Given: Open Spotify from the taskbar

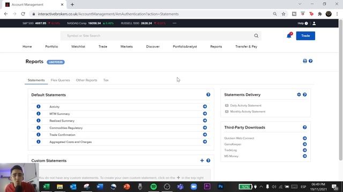Looking at the screenshot, I should pos(154,187).
